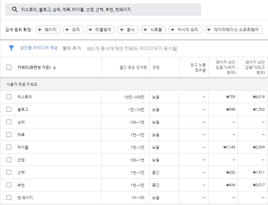Image resolution: width=268 pixels, height=205 pixels.
Task: Check the 추천 row checkbox
Action: point(9,185)
